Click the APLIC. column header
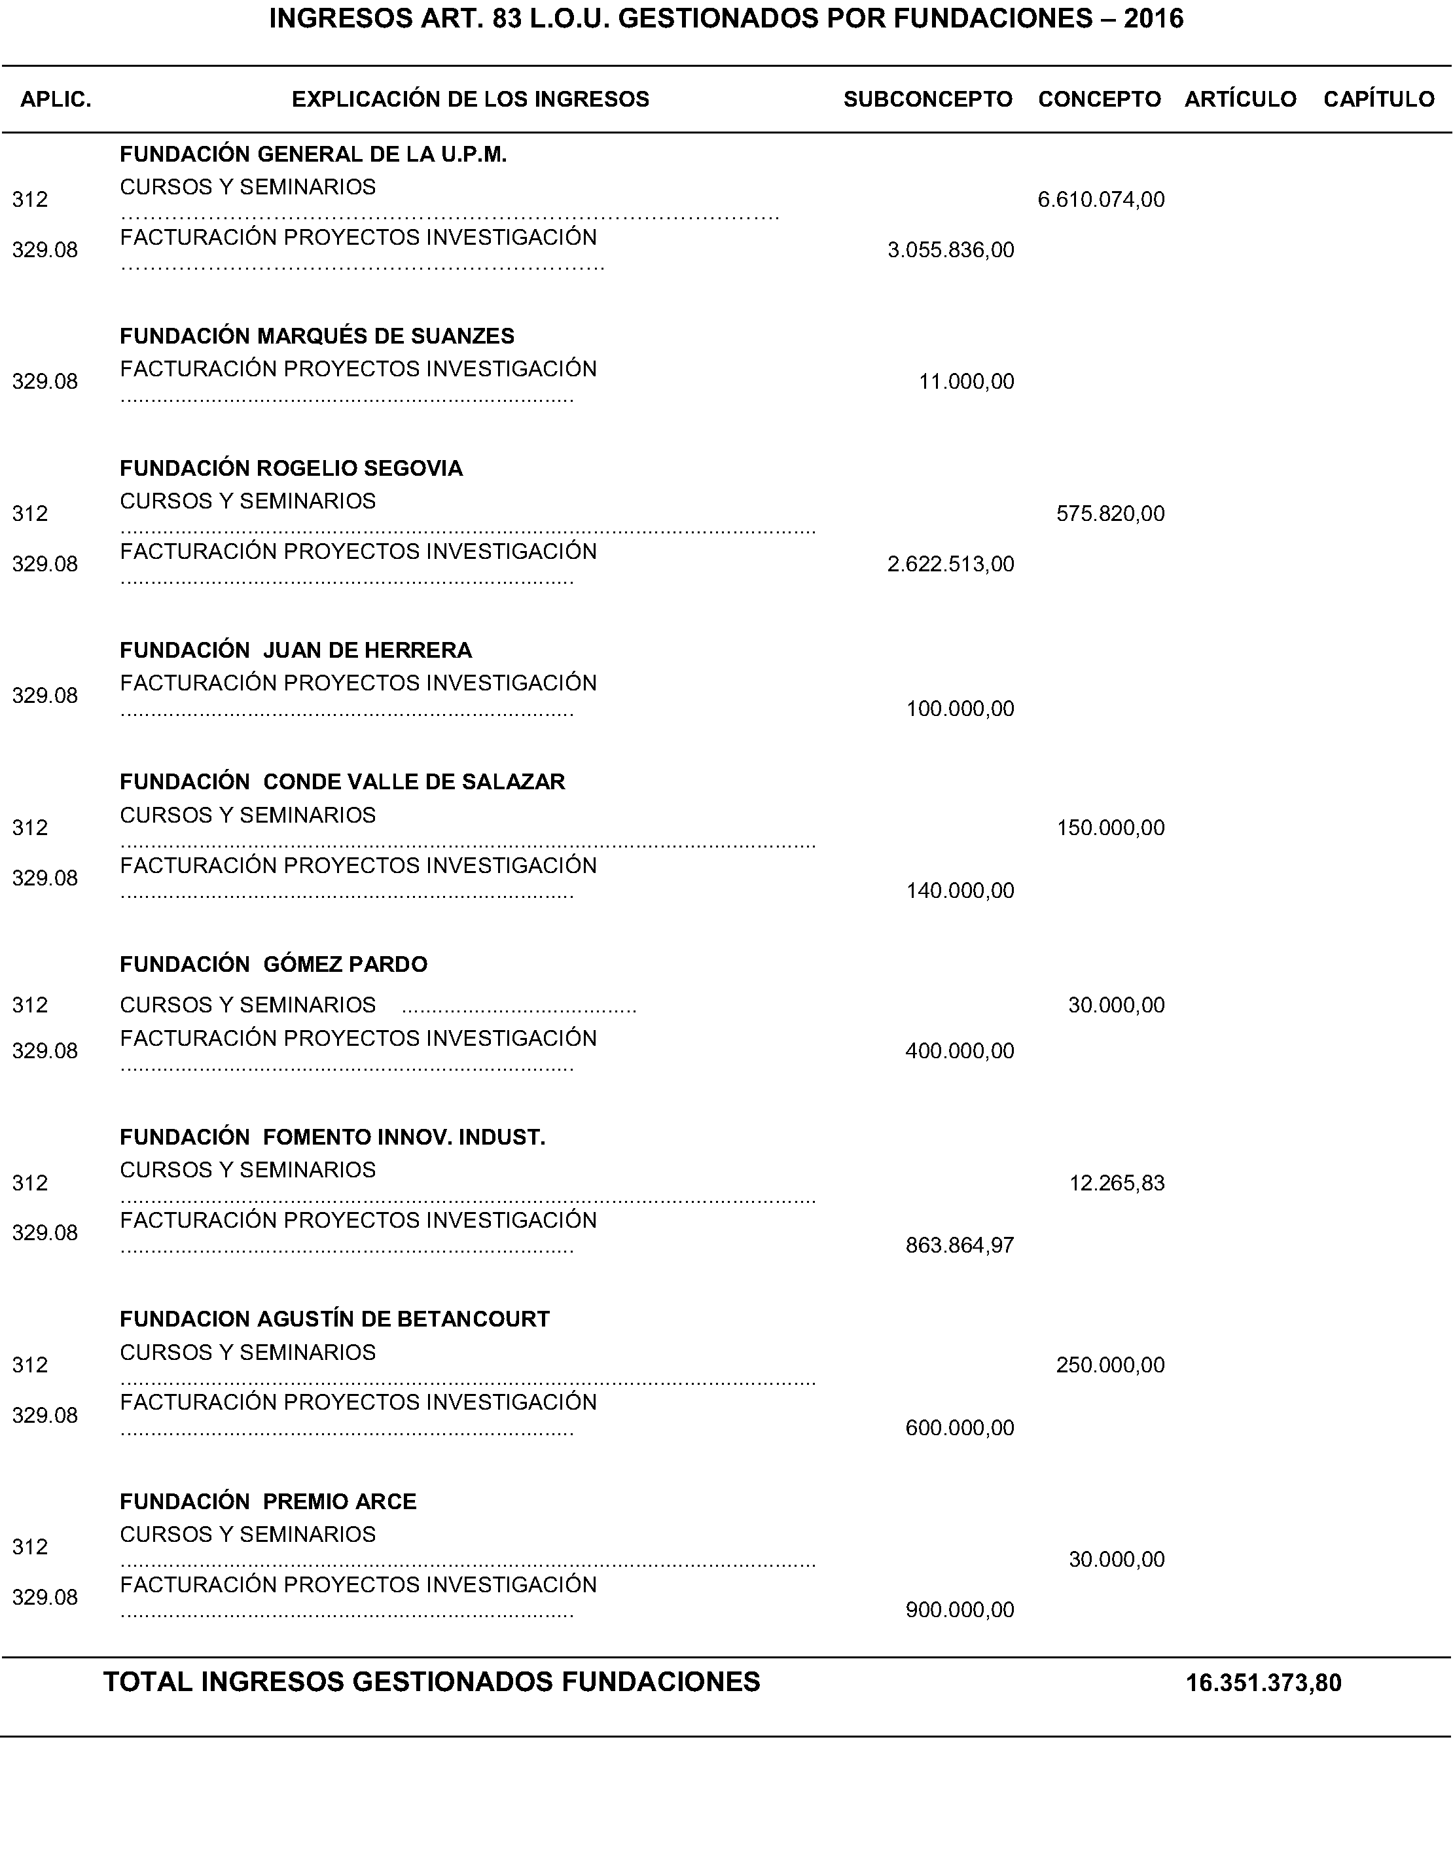Image resolution: width=1453 pixels, height=1856 pixels. (55, 99)
